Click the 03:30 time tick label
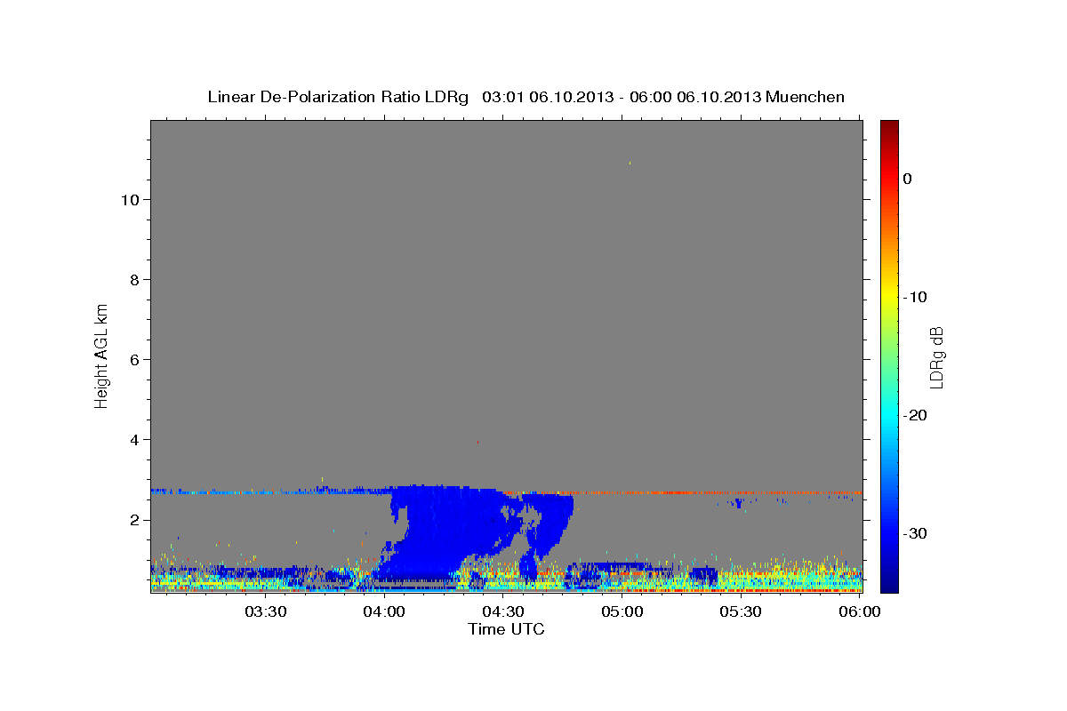Screen dimensions: 1067x711 [x=265, y=611]
